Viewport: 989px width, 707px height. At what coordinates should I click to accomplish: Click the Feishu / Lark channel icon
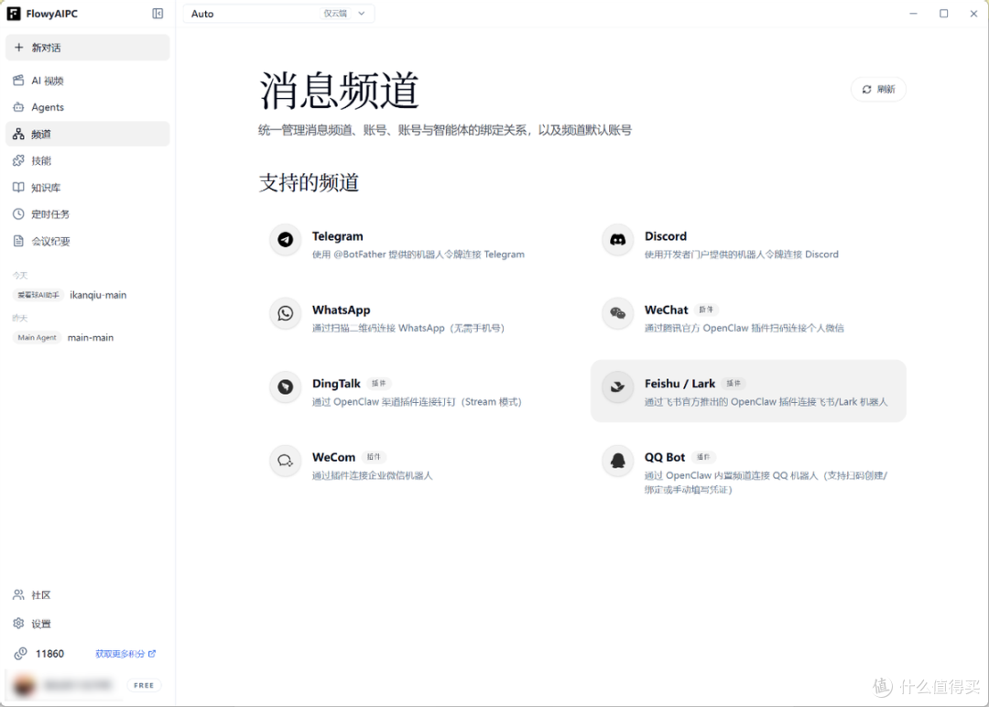click(x=617, y=387)
